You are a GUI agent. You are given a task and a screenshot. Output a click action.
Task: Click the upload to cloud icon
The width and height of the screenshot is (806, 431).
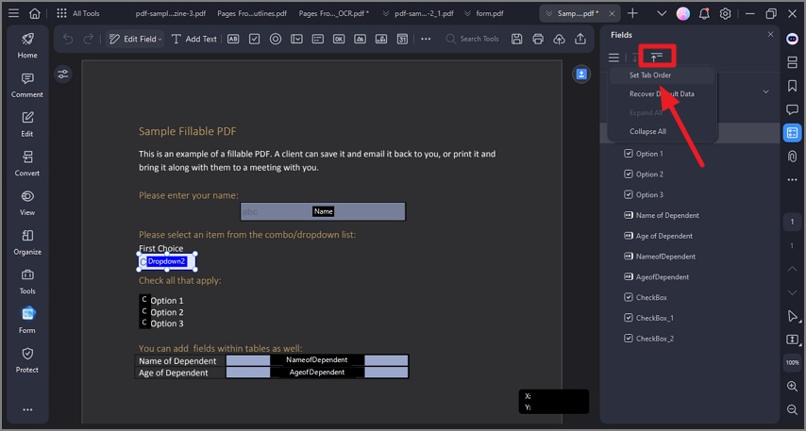pos(559,39)
